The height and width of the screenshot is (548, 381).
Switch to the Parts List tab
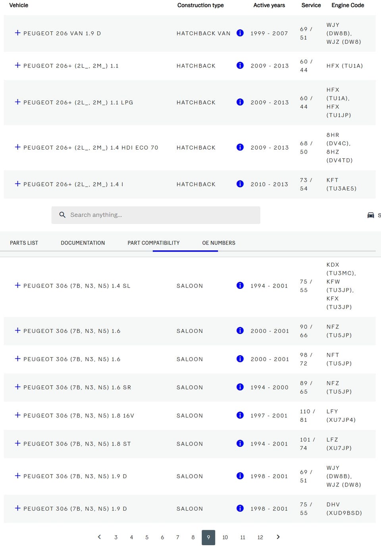click(24, 243)
